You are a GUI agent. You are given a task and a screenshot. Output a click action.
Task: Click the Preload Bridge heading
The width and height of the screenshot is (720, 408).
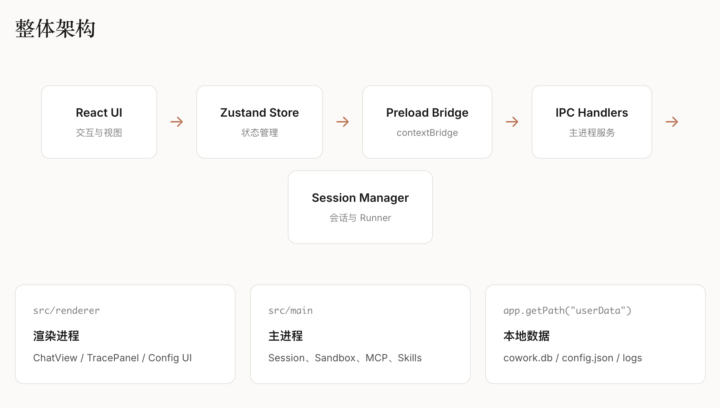point(427,113)
